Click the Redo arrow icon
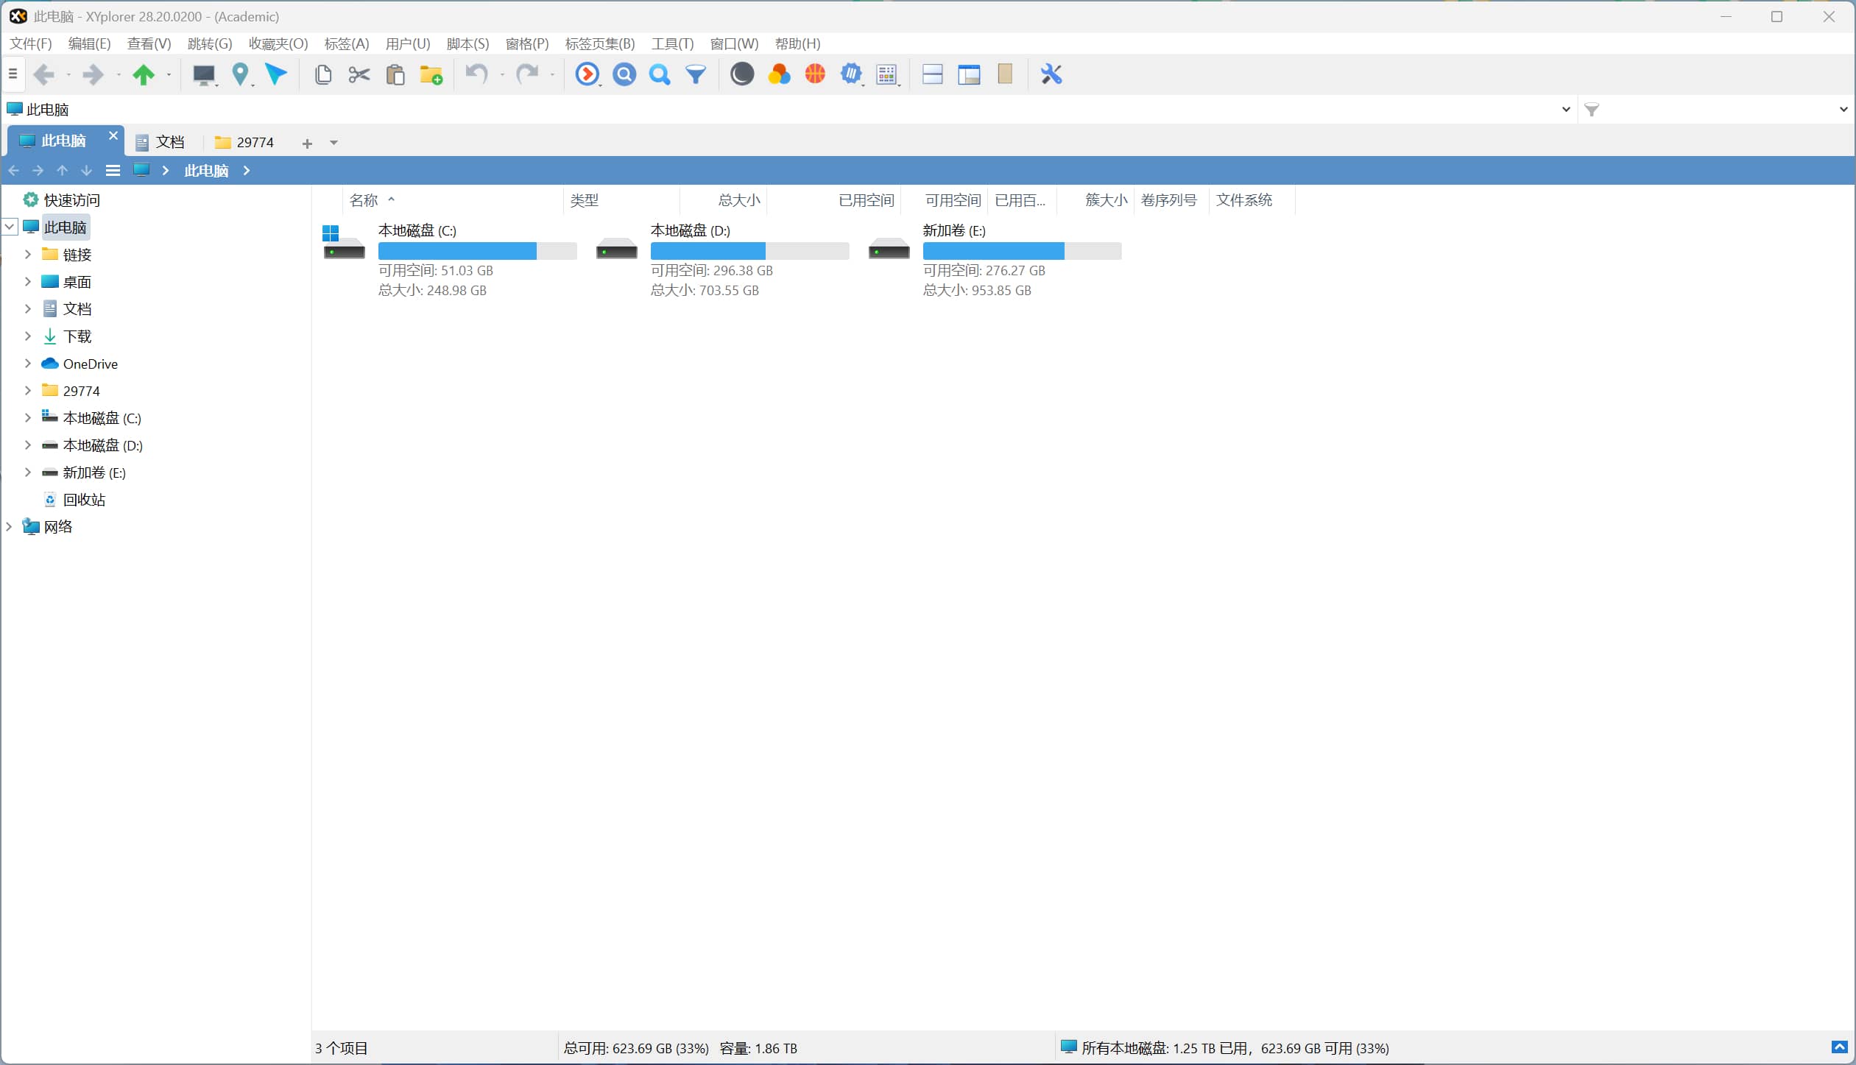 [527, 74]
